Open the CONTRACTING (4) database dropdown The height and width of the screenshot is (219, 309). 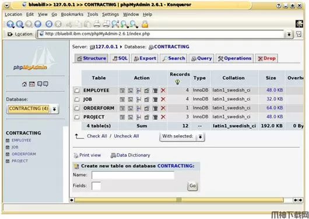(33, 109)
